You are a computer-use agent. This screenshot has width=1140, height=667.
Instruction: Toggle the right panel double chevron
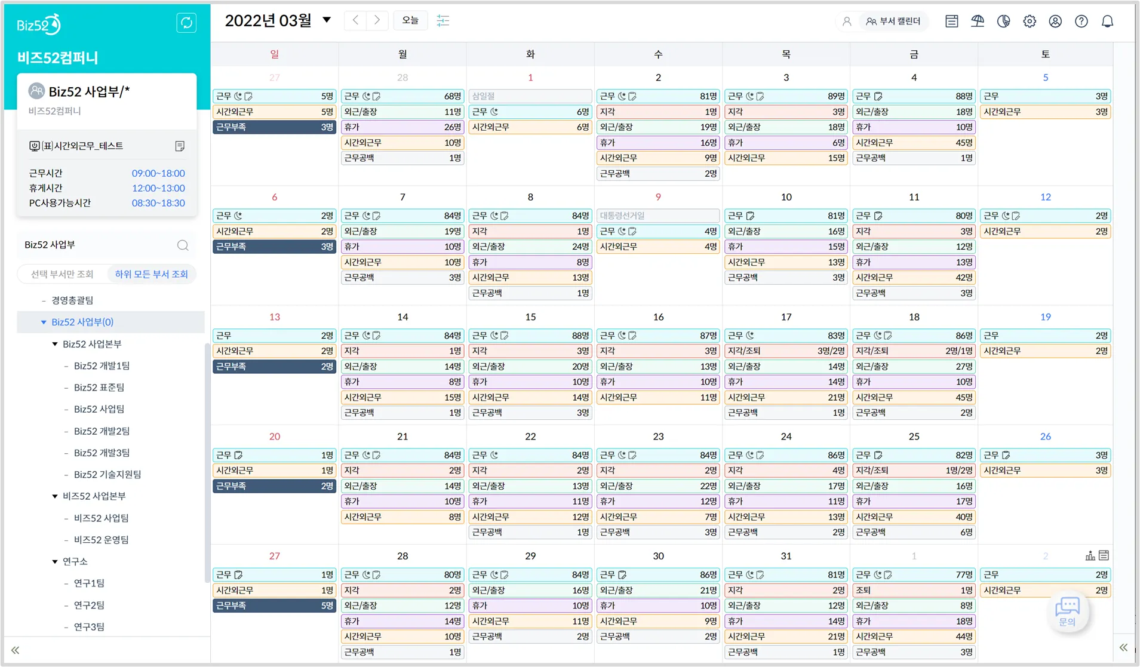(1123, 647)
